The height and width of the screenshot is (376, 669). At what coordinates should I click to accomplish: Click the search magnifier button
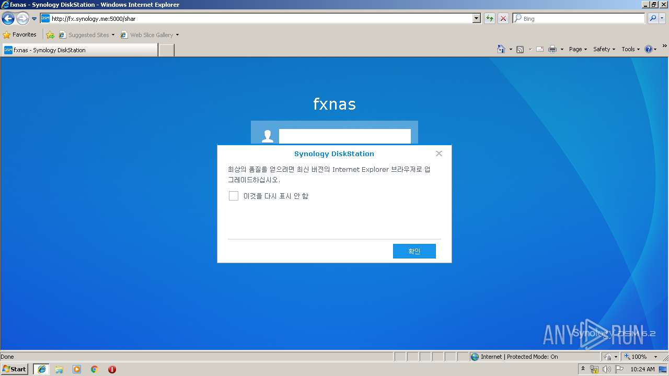[652, 18]
